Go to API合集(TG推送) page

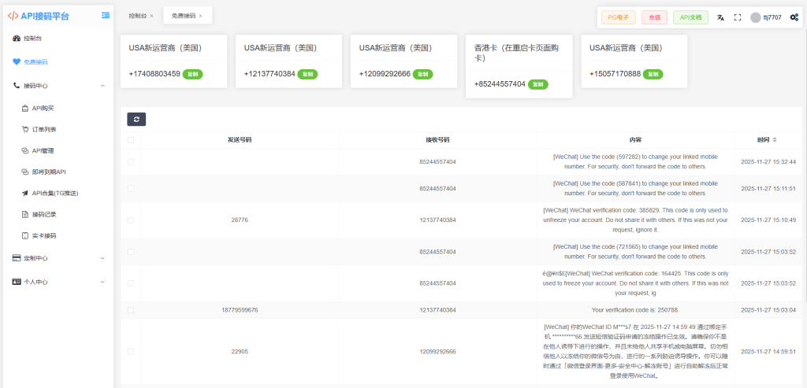click(x=54, y=193)
